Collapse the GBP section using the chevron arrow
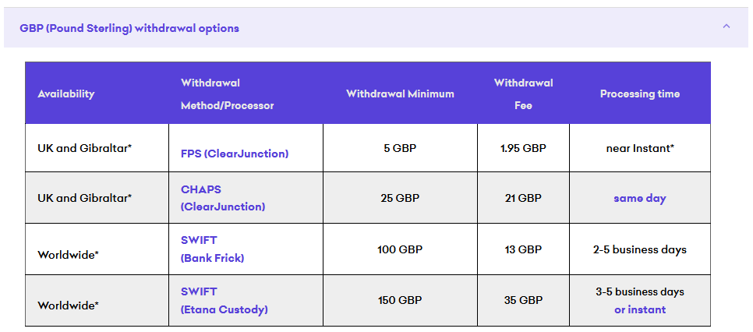The width and height of the screenshot is (753, 332). coord(726,26)
